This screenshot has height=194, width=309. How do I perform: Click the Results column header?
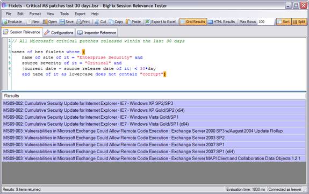tap(154, 96)
